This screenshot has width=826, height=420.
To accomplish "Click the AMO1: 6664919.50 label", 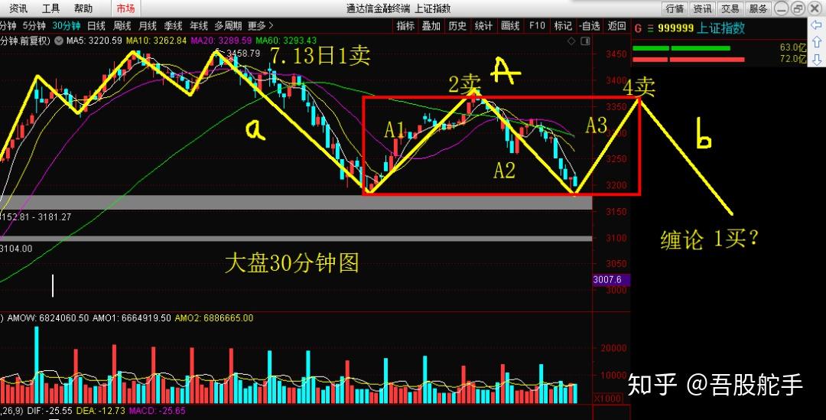I will coord(132,318).
